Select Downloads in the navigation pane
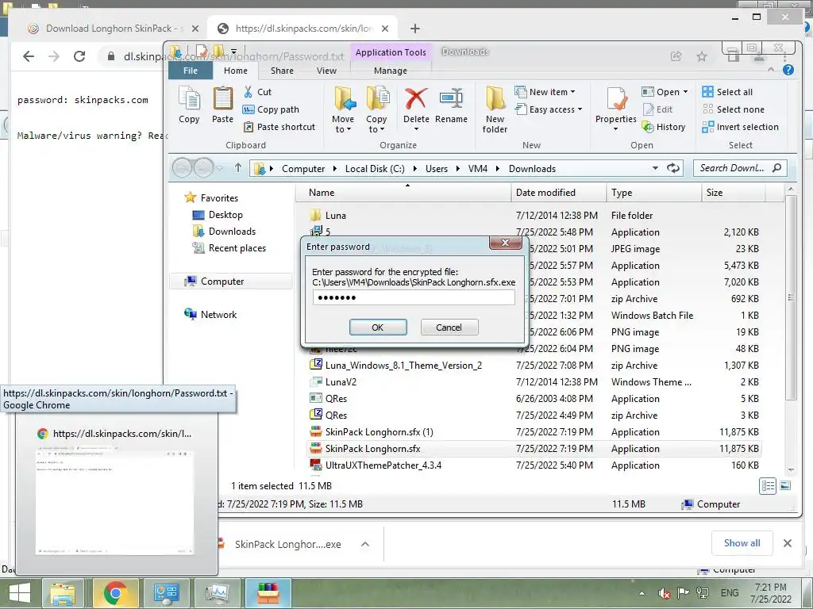Viewport: 813px width, 609px height. [x=224, y=232]
